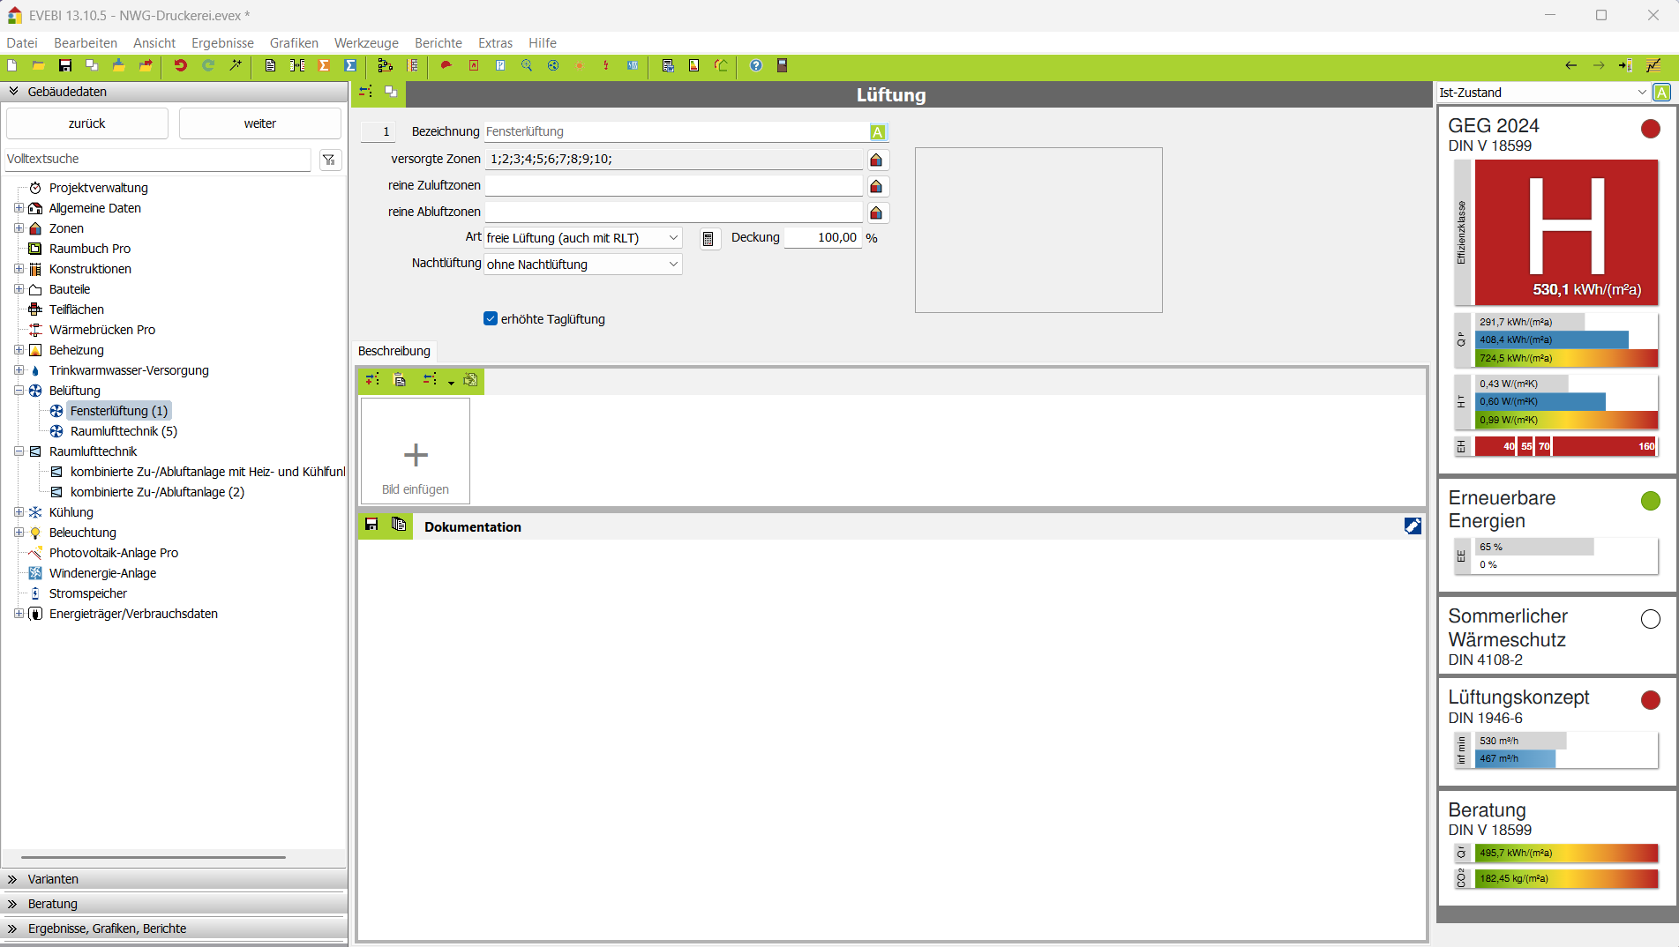Screen dimensions: 1679x947
Task: Click the weiter button
Action: point(259,123)
